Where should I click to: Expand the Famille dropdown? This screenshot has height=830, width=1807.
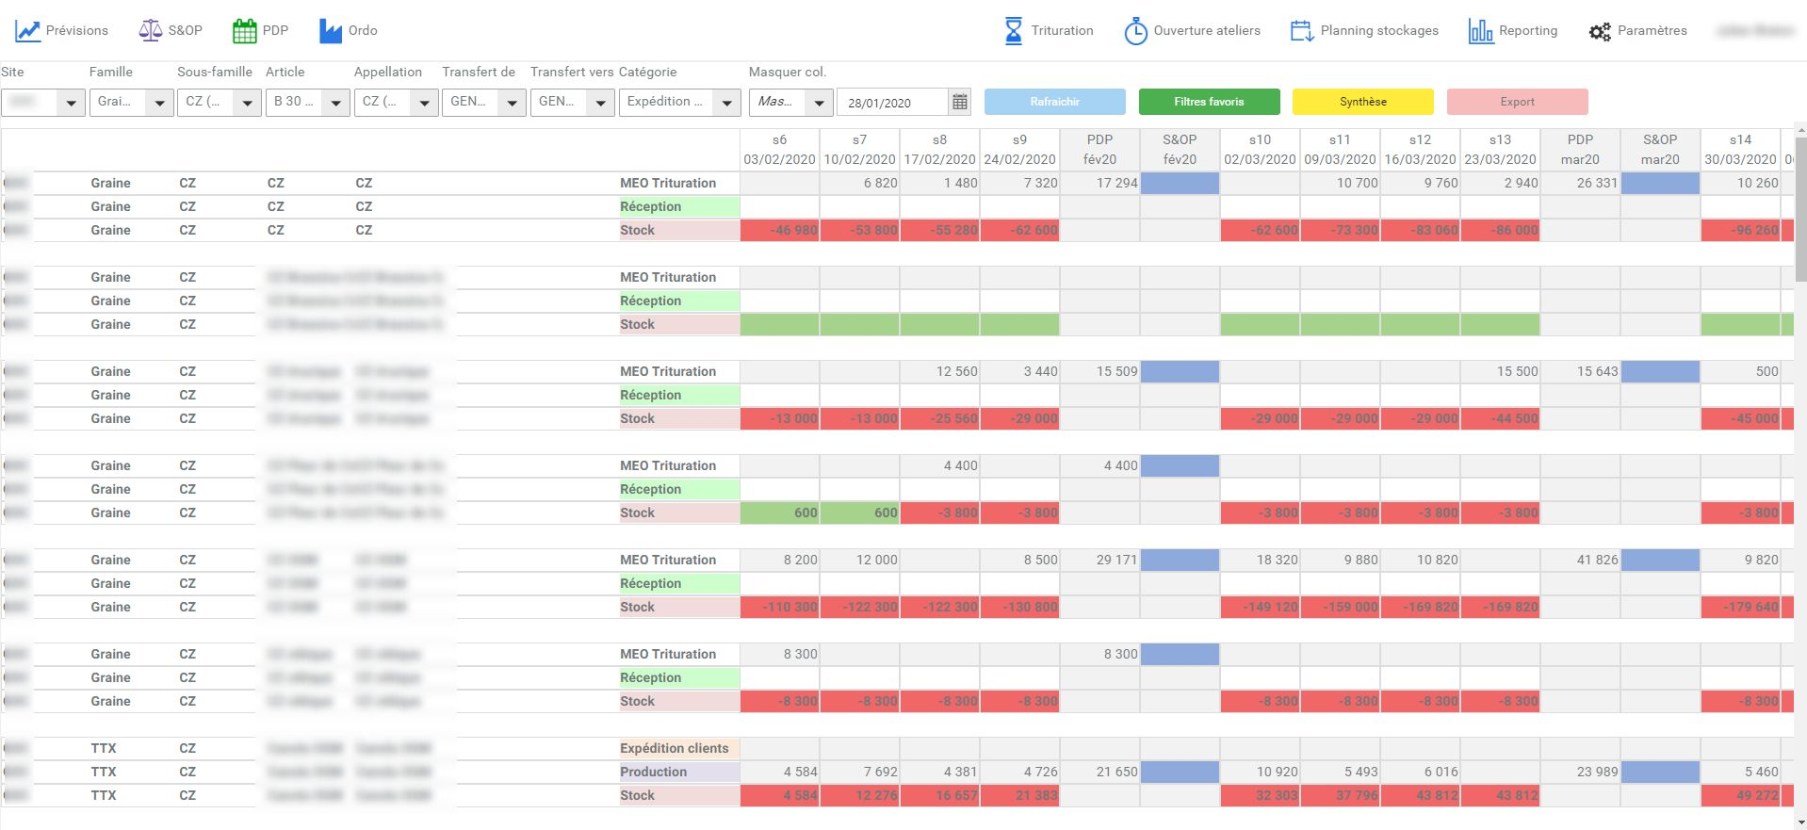pyautogui.click(x=159, y=102)
